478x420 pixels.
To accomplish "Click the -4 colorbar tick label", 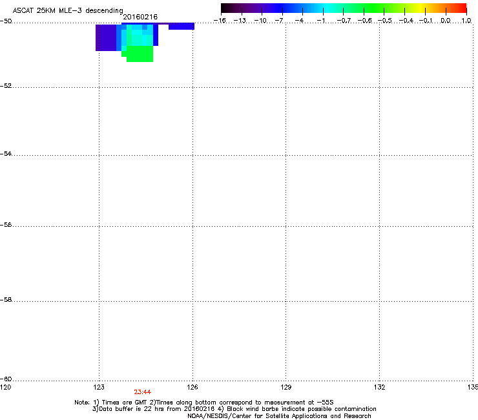I will click(300, 21).
